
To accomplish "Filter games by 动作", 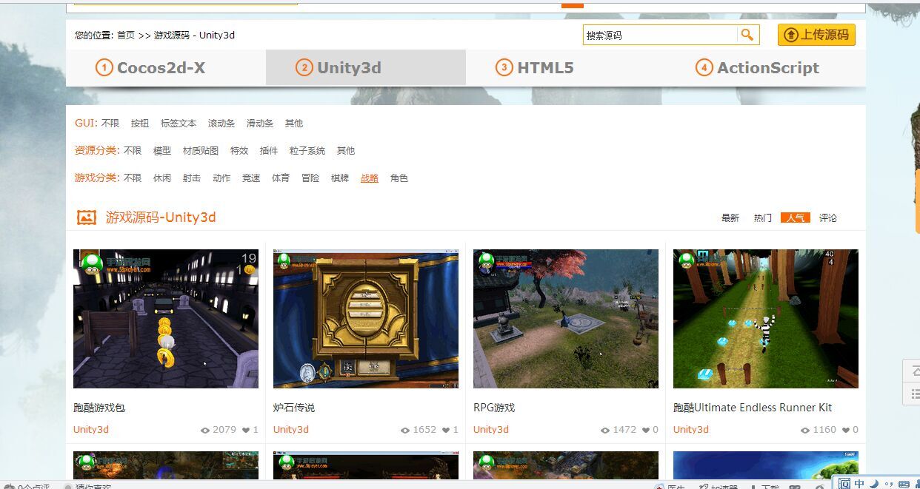I will (221, 178).
